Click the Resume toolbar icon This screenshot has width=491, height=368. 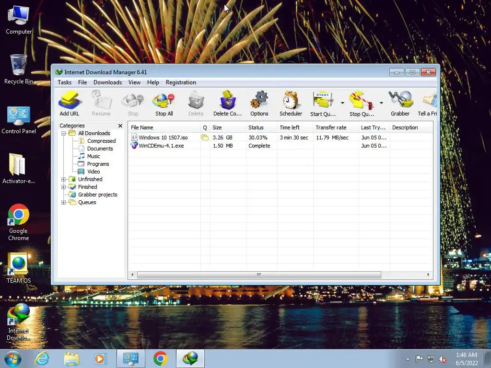[x=101, y=103]
